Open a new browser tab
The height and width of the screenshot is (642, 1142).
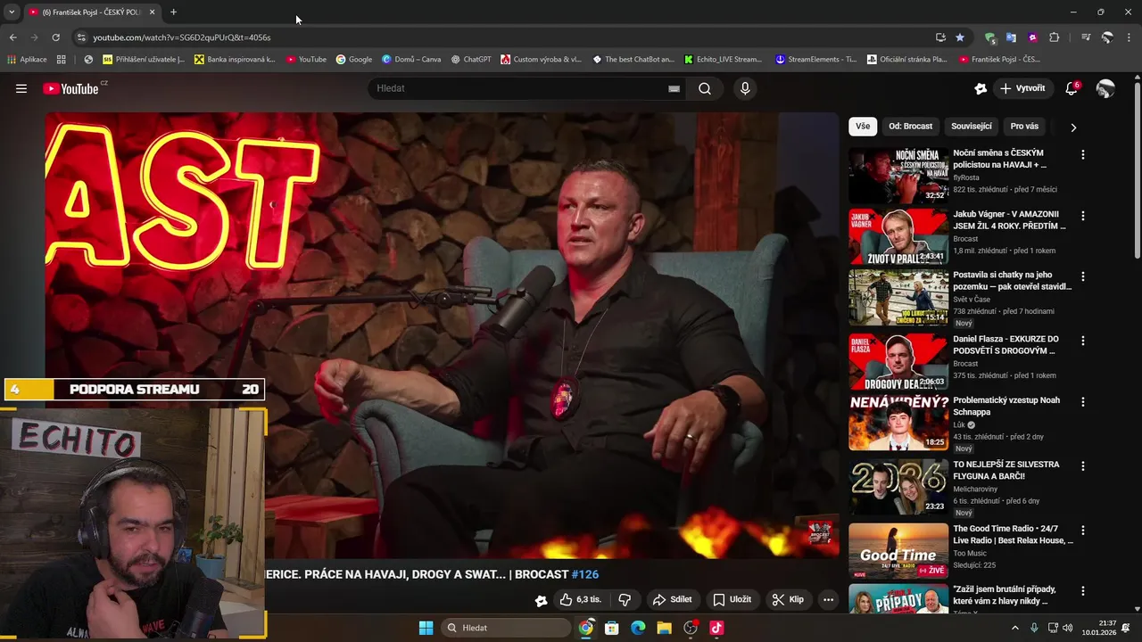(x=173, y=12)
